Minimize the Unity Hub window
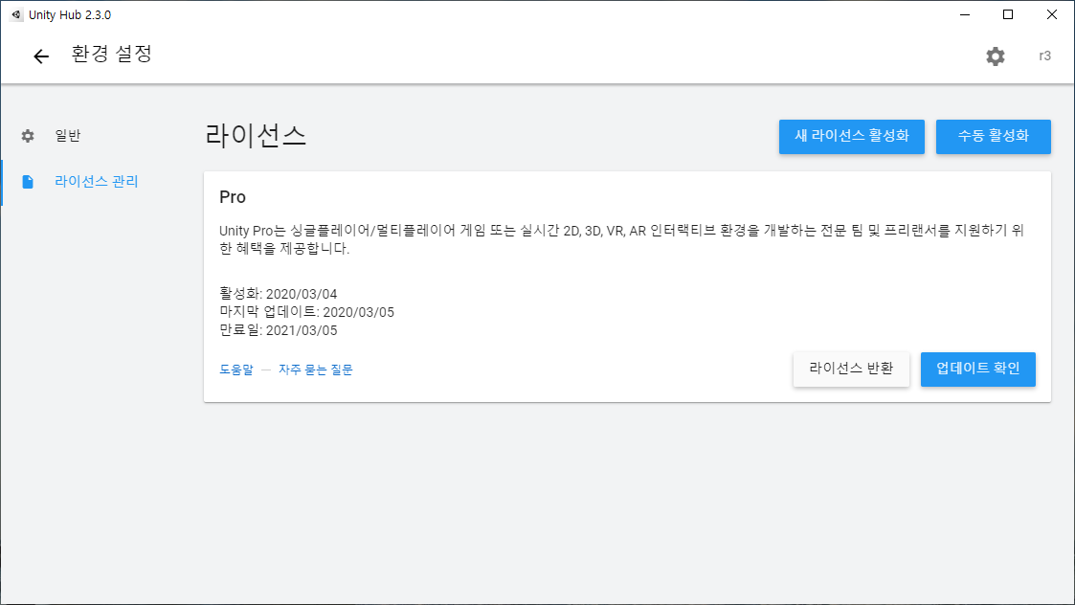 [x=965, y=14]
